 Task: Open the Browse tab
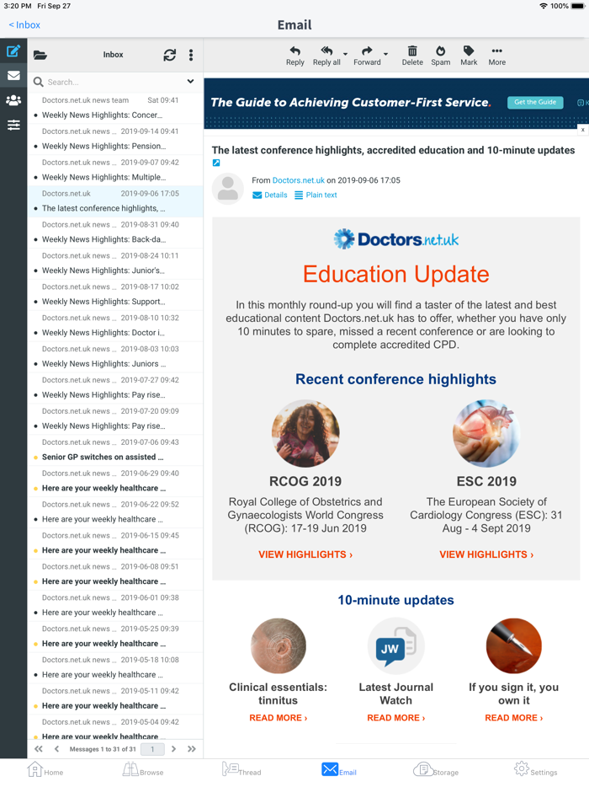143,770
